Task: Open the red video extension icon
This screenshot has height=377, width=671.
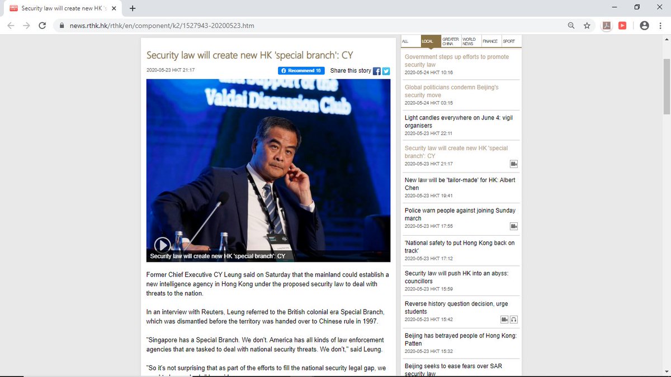Action: (x=622, y=26)
